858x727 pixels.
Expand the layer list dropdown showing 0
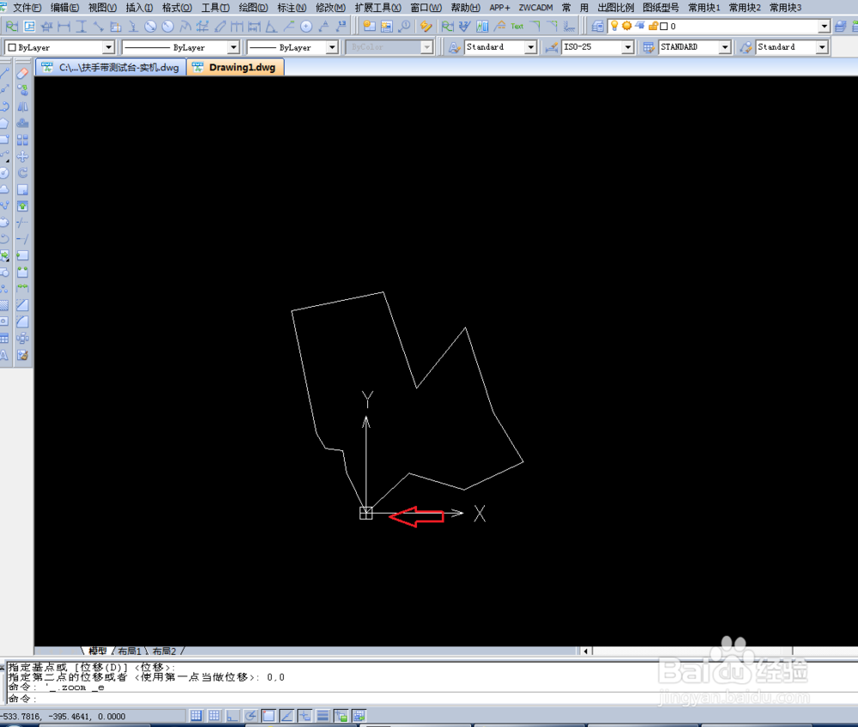824,27
